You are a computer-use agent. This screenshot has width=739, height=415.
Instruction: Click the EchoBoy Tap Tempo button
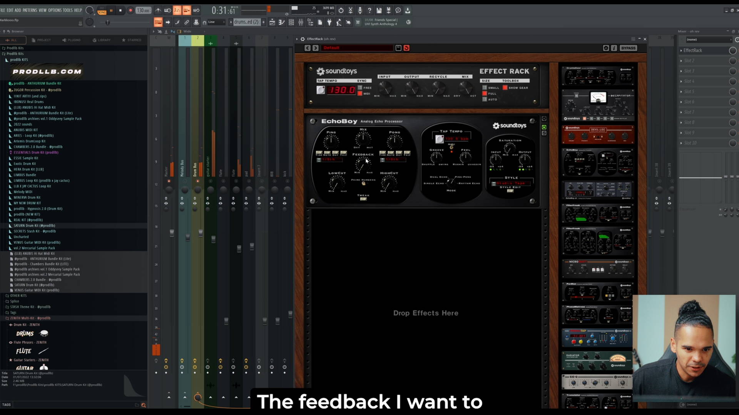439,139
